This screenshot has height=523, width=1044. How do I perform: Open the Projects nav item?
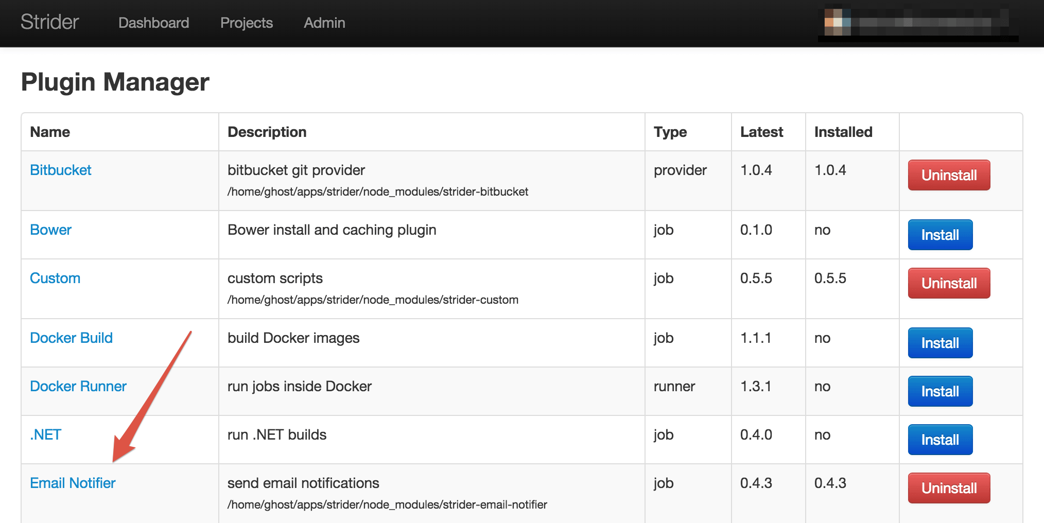[x=247, y=23]
